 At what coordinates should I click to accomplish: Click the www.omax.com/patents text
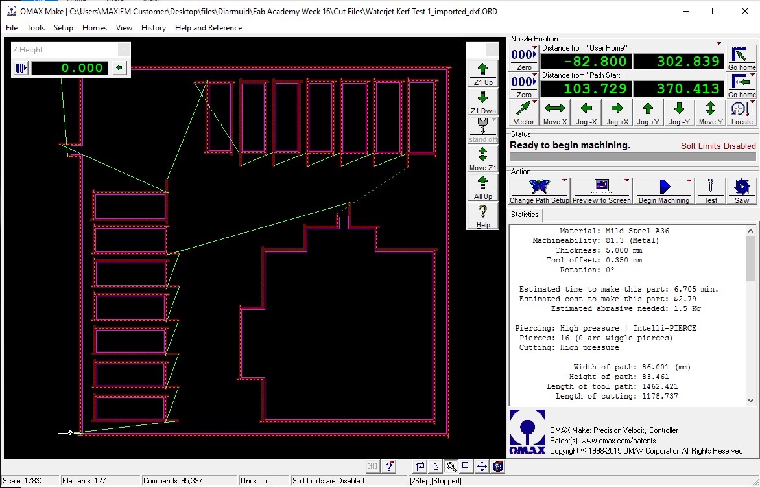tap(619, 441)
